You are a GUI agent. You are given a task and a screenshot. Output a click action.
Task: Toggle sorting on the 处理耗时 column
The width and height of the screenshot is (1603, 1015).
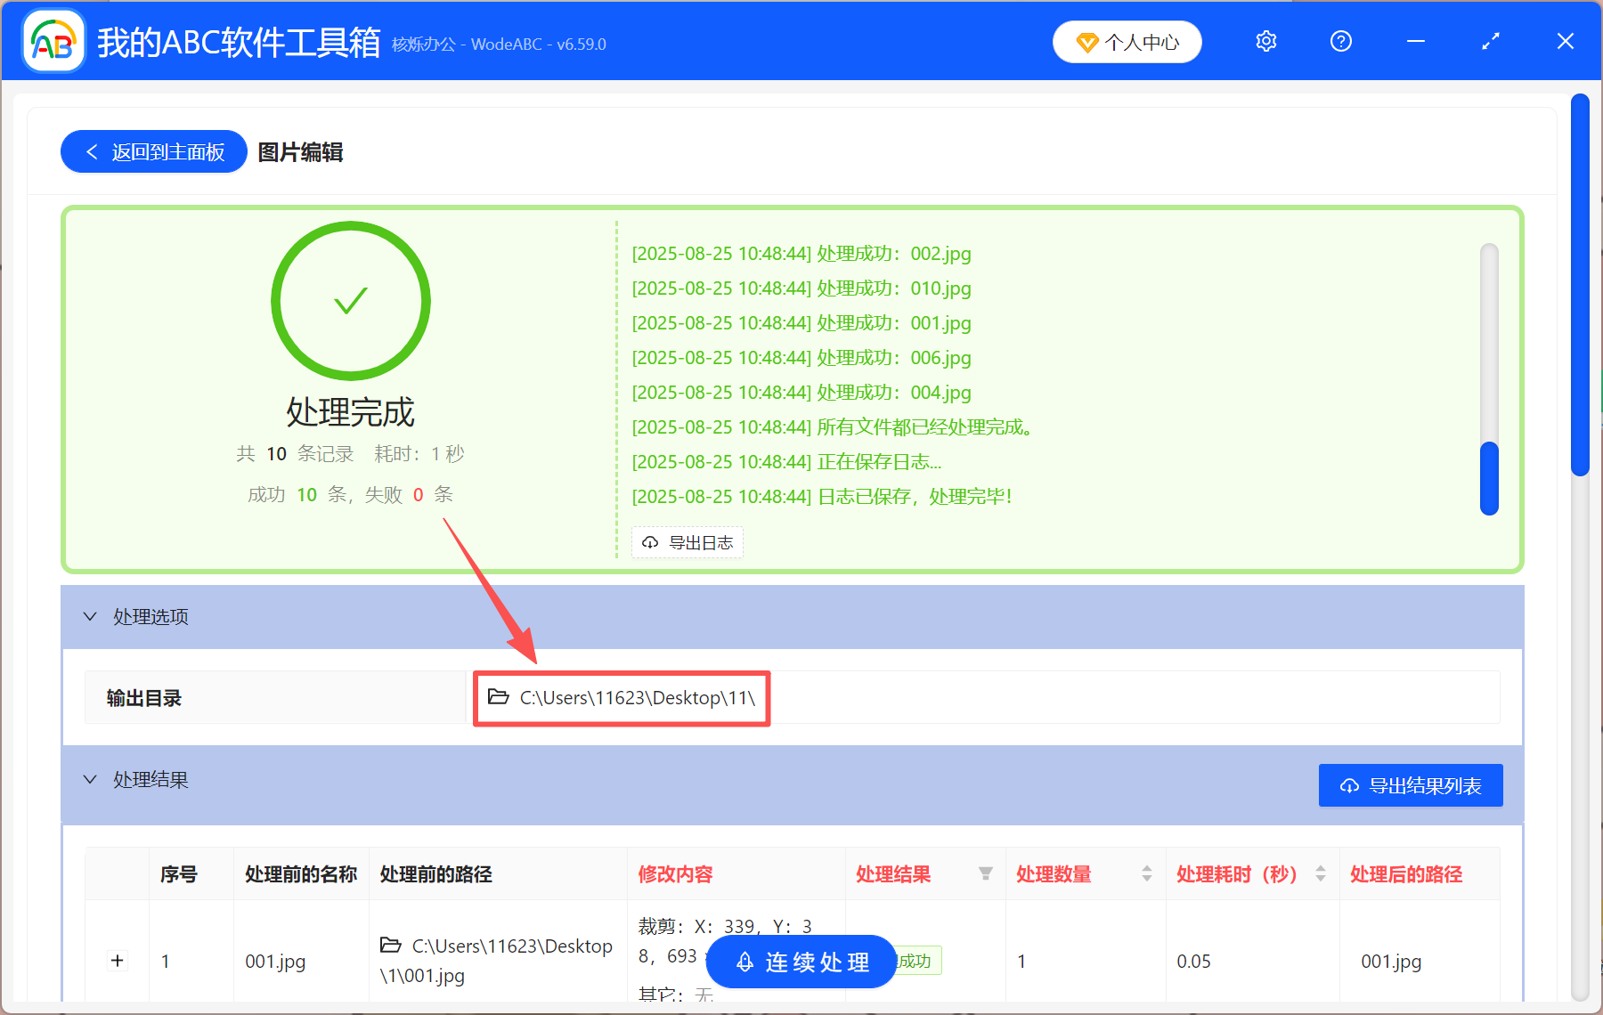point(1319,873)
